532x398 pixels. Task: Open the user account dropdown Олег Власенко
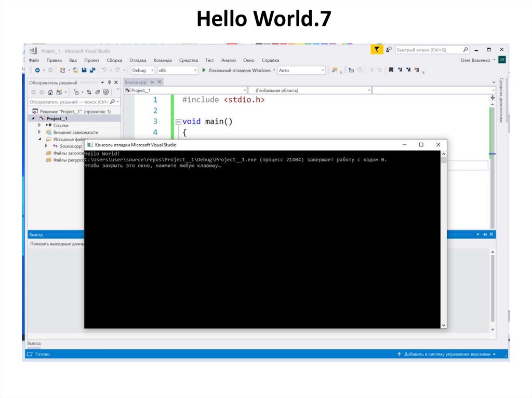(478, 60)
